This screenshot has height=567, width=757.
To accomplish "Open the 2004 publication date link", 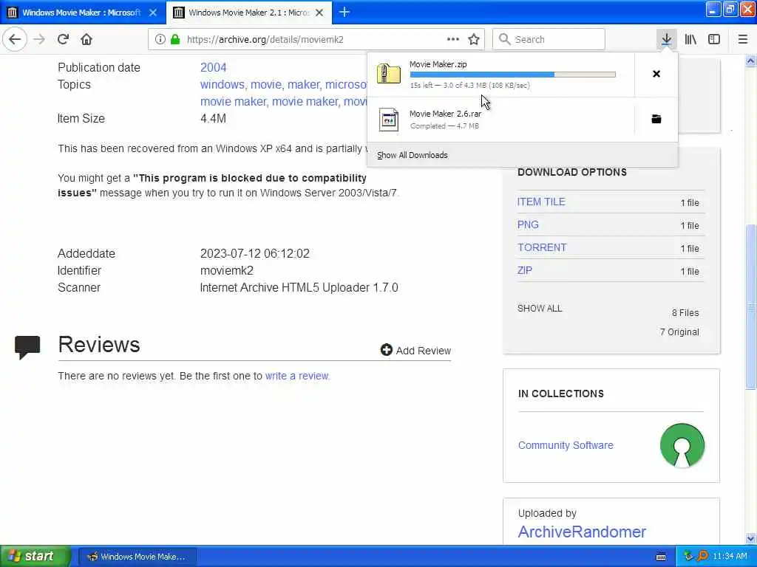I will [x=214, y=67].
